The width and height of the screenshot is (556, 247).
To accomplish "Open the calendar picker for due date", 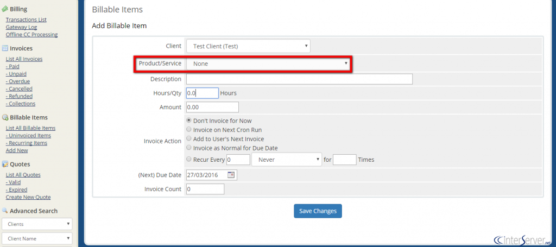I will pos(231,175).
